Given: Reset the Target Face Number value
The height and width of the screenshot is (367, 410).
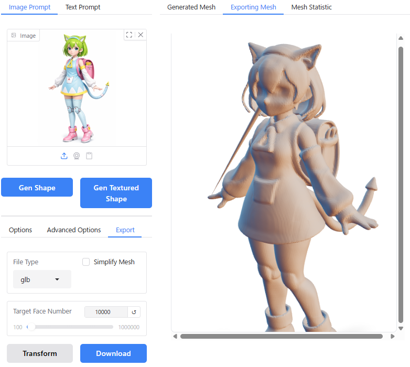Looking at the screenshot, I should [x=134, y=312].
